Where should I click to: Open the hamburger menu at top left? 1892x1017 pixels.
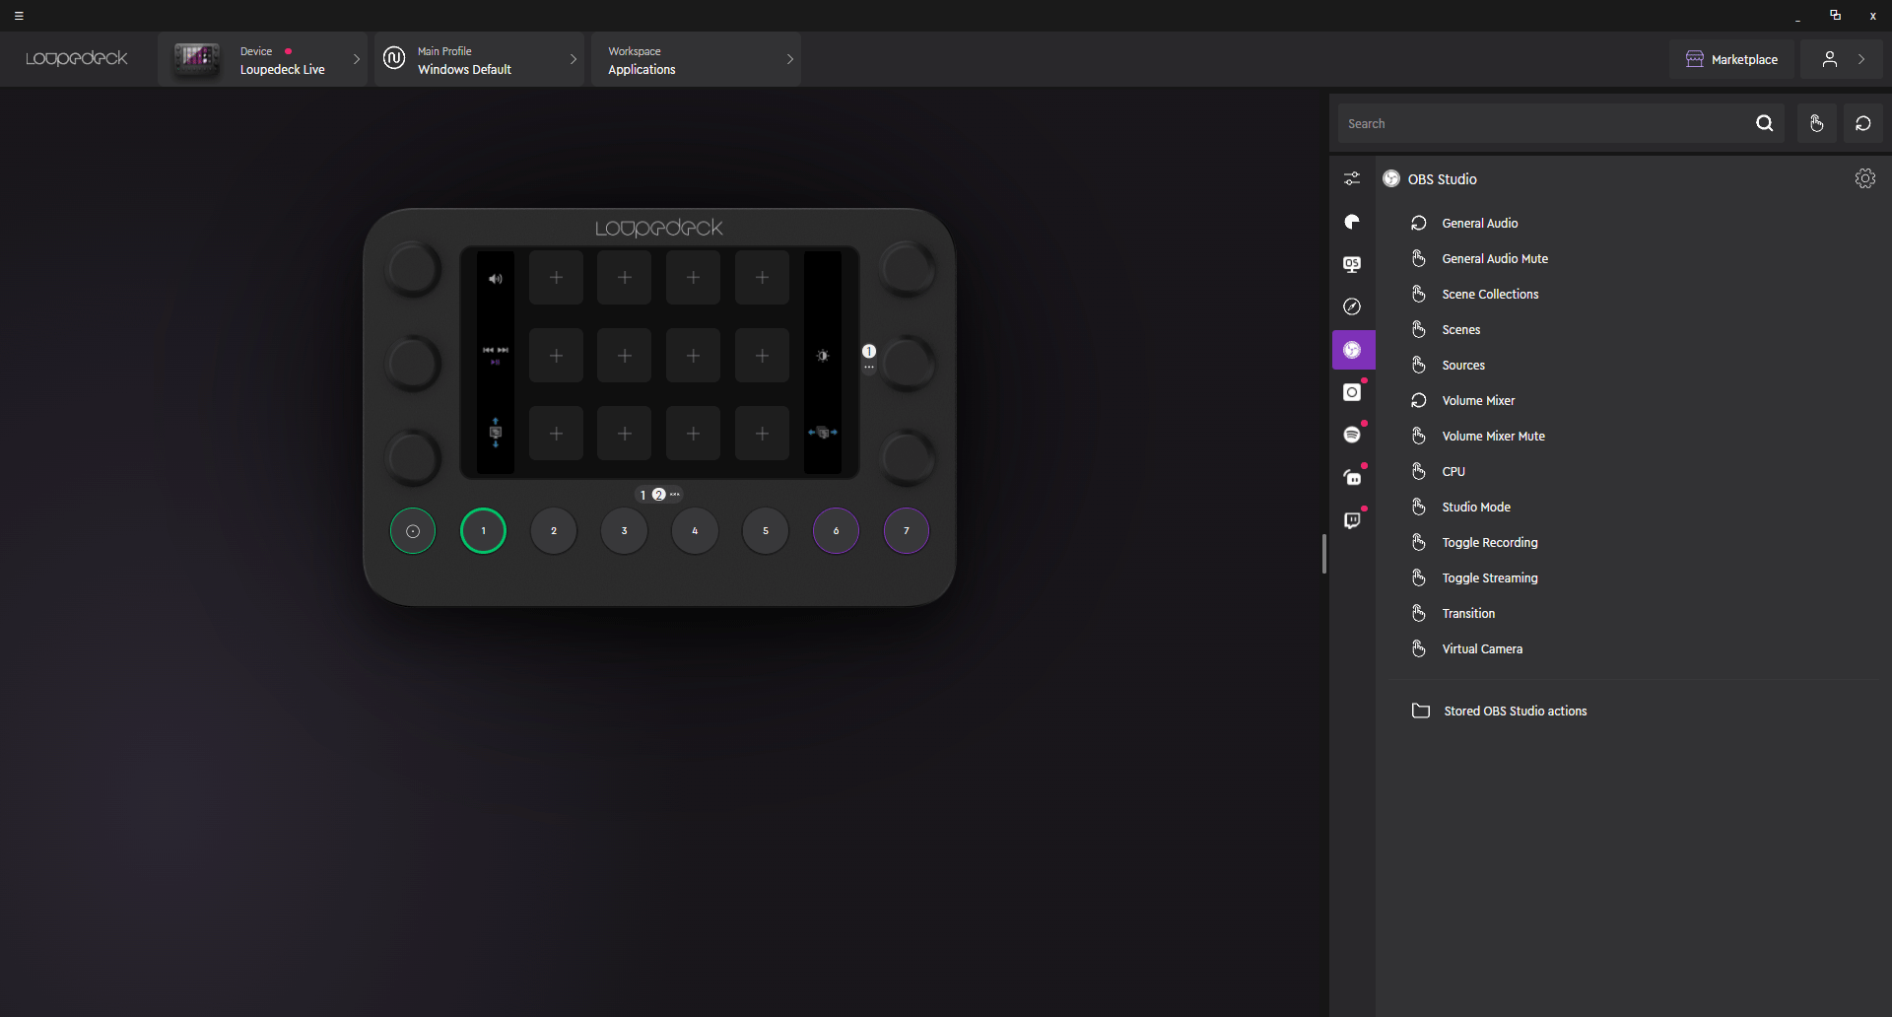click(x=19, y=16)
